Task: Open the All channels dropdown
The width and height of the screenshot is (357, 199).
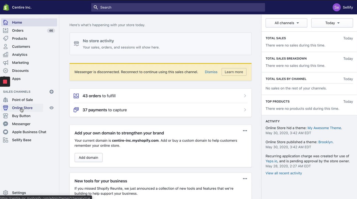Action: tap(286, 23)
